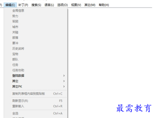The image size is (154, 118).
Task: Select 军团 menu entry
Action: point(36,21)
